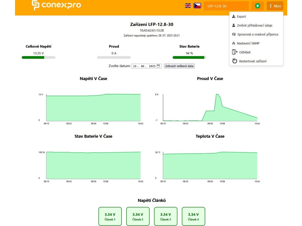
Task: Select the Článek 1 voltage card
Action: [110, 216]
